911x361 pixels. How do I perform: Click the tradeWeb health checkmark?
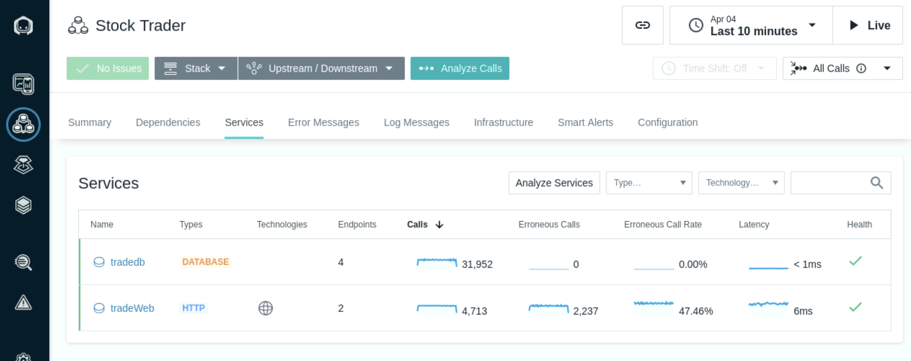coord(855,307)
